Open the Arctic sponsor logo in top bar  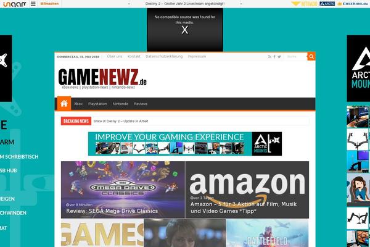click(327, 4)
